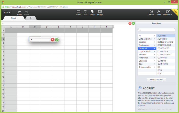The image size is (179, 113).
Task: Select the ACCRINTM function
Action: pos(166,39)
